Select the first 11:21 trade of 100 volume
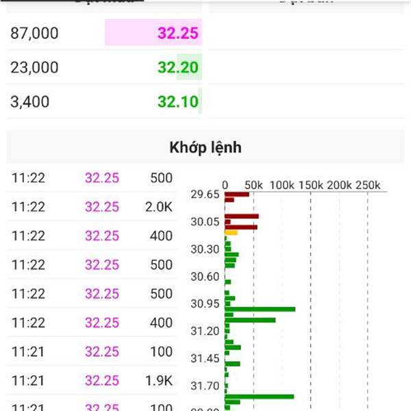This screenshot has width=411, height=411. [x=92, y=351]
